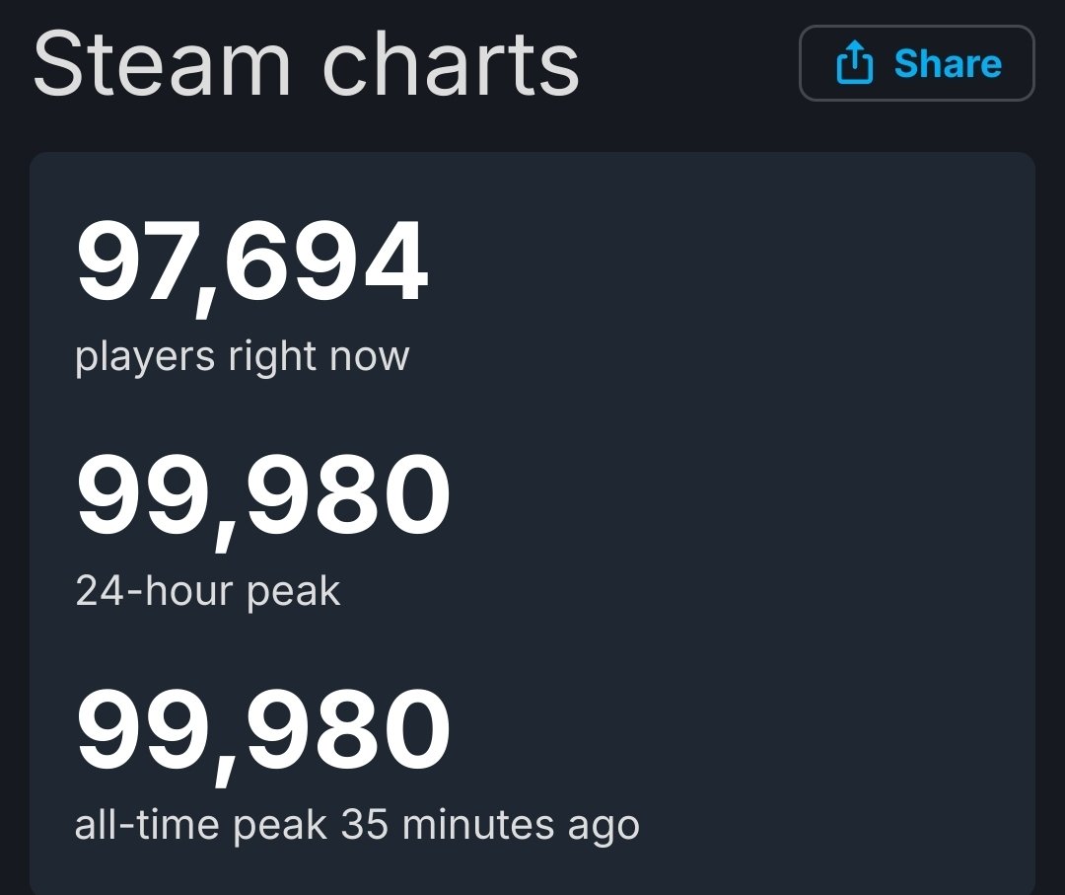Click the 35 minutes ago timestamp
Screen dimensions: 1065x895
pyautogui.click(x=490, y=826)
